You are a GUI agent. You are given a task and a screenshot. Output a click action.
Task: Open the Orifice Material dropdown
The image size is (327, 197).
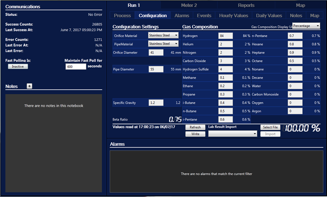[x=163, y=35]
